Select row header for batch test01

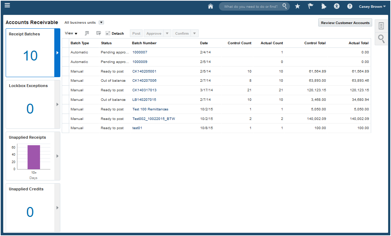pyautogui.click(x=65, y=128)
